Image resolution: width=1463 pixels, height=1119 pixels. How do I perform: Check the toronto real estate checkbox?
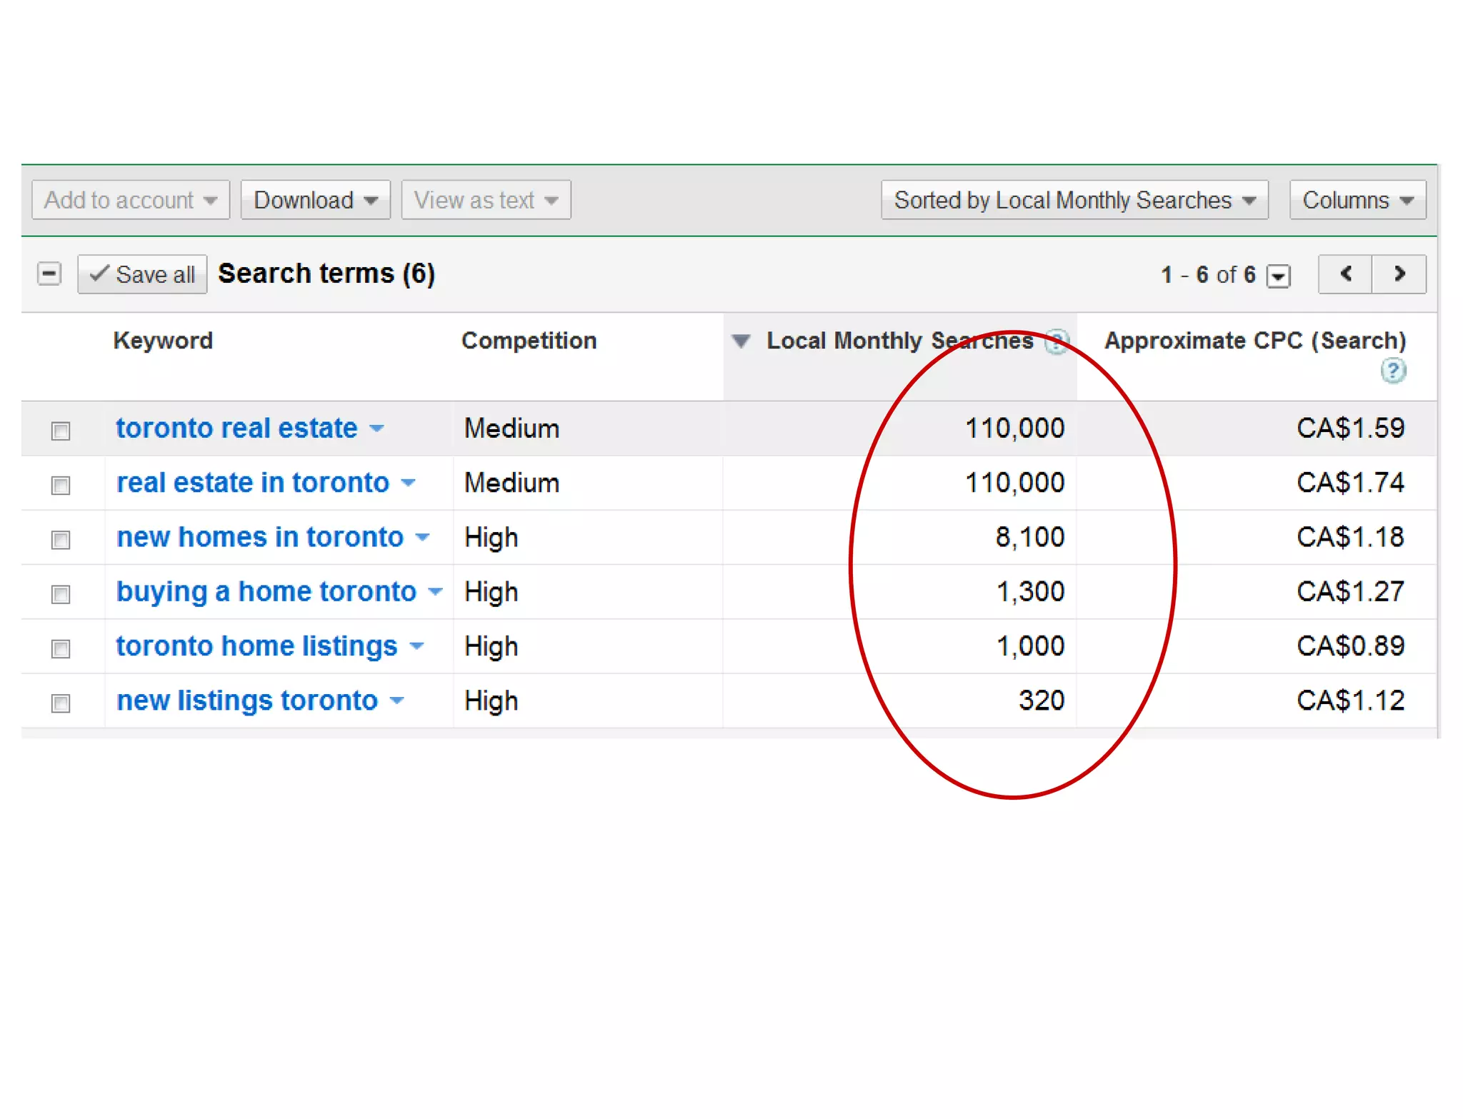tap(61, 431)
